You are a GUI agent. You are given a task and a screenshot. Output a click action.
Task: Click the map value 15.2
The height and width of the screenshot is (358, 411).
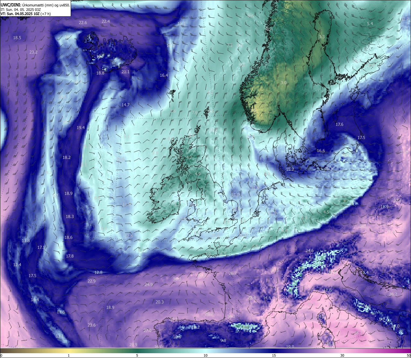290,169
